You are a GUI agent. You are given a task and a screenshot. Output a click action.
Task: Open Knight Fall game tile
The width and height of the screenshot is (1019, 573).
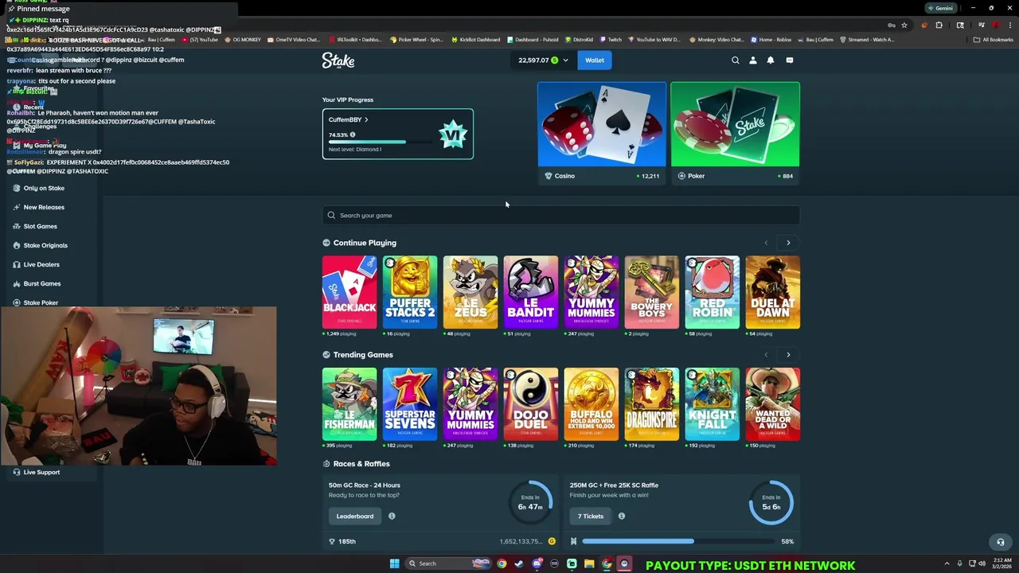(x=713, y=404)
